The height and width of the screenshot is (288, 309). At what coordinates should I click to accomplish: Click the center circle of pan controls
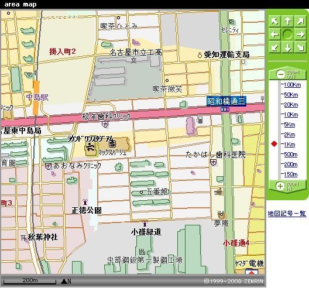(287, 35)
